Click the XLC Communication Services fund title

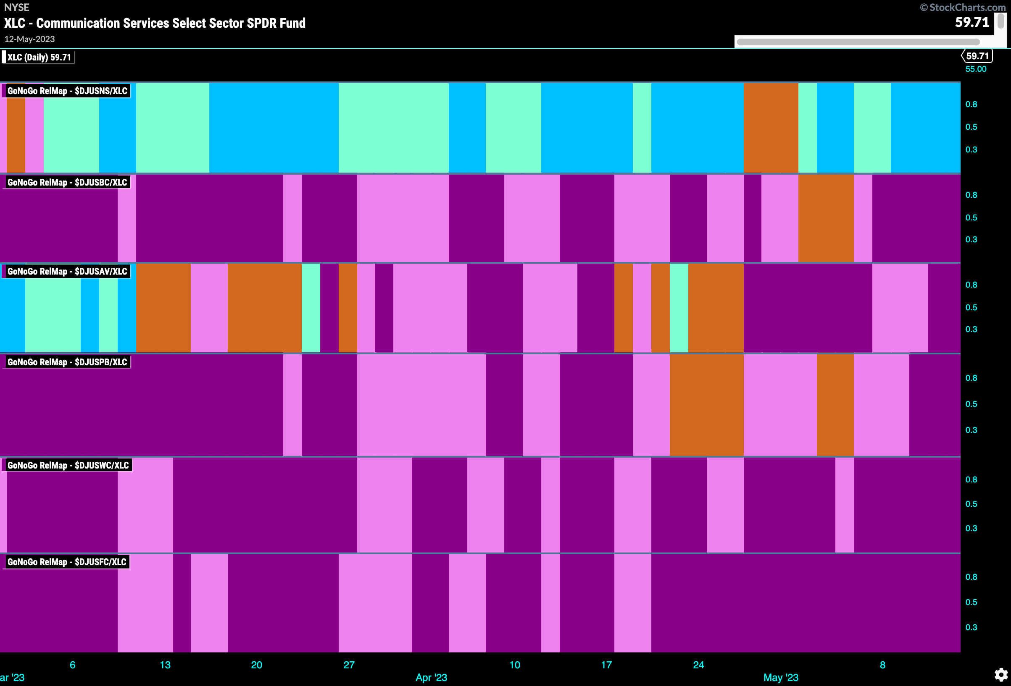(155, 23)
